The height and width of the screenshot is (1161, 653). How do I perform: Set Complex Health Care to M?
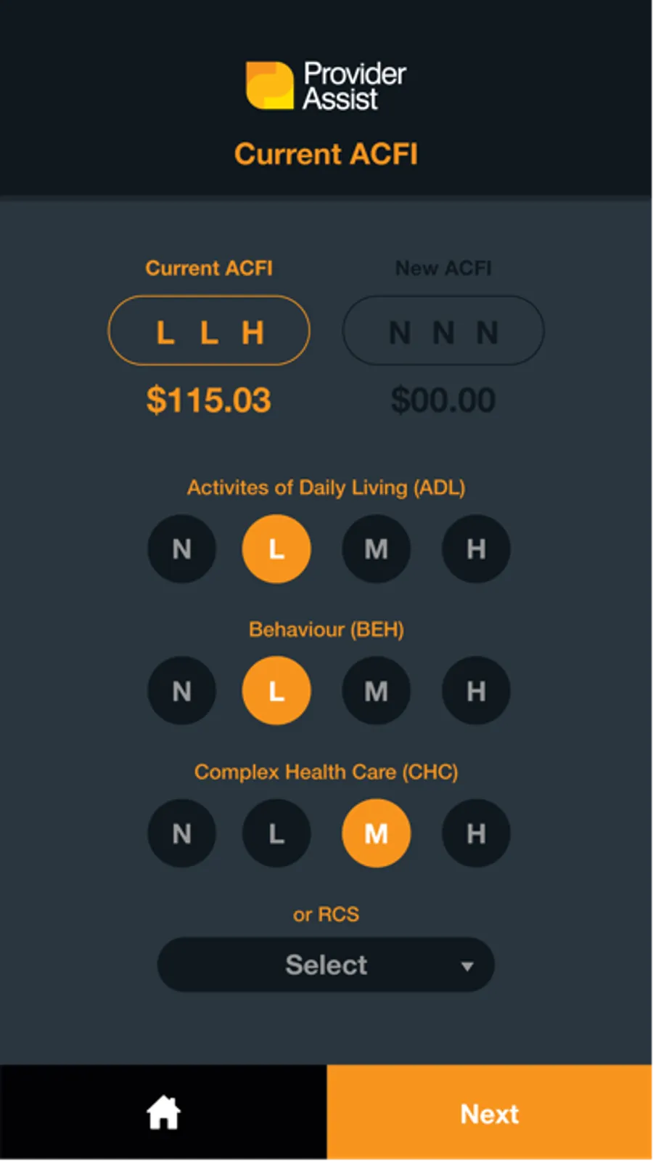pyautogui.click(x=376, y=833)
